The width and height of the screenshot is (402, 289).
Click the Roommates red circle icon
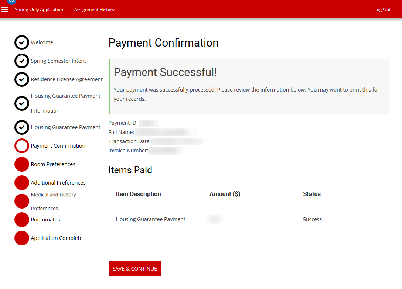(22, 220)
